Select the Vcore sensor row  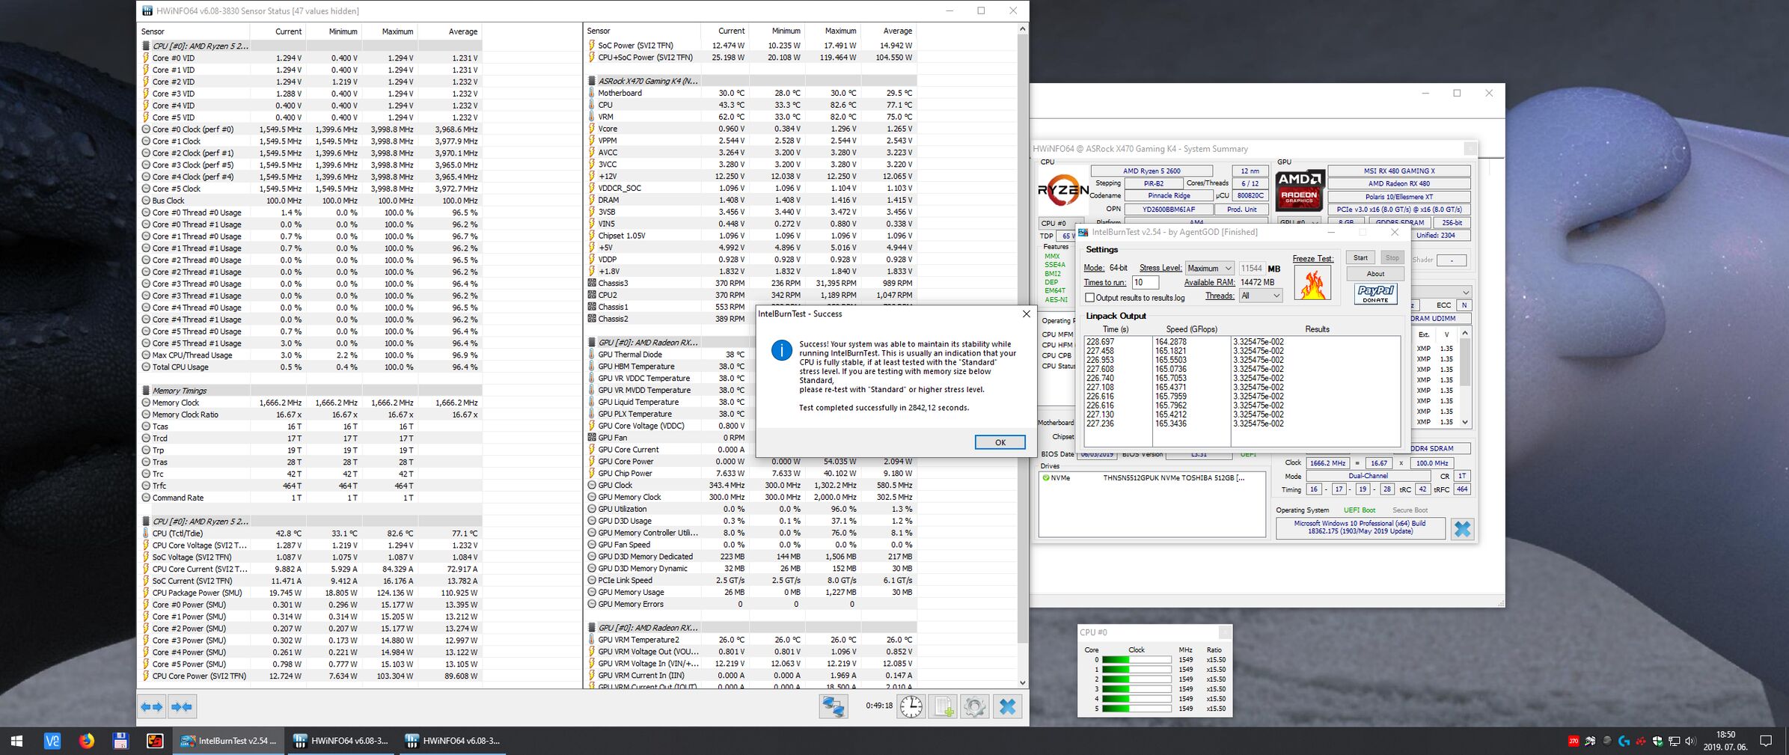point(750,129)
